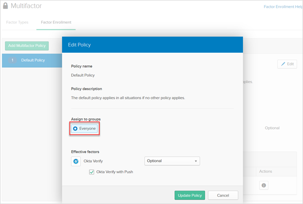Click the Everyone group token
The image size is (303, 204).
coord(84,129)
